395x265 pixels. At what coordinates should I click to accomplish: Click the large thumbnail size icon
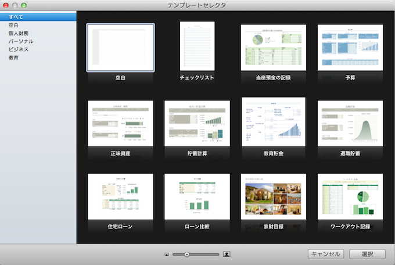coord(227,254)
